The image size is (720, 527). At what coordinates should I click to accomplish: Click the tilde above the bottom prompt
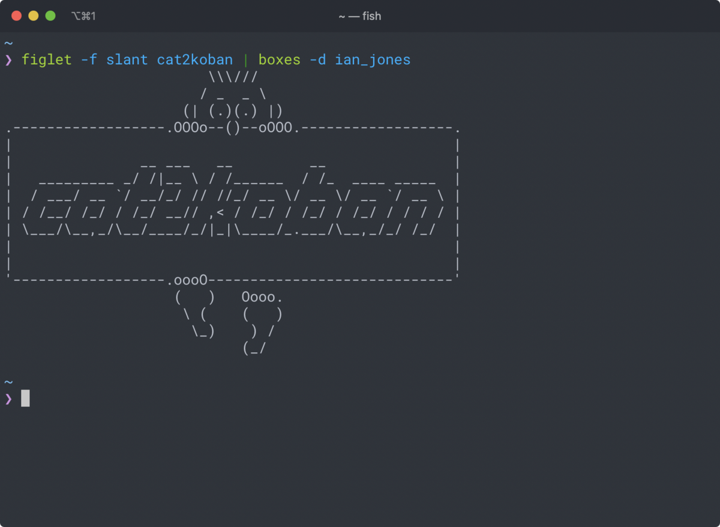[8, 382]
